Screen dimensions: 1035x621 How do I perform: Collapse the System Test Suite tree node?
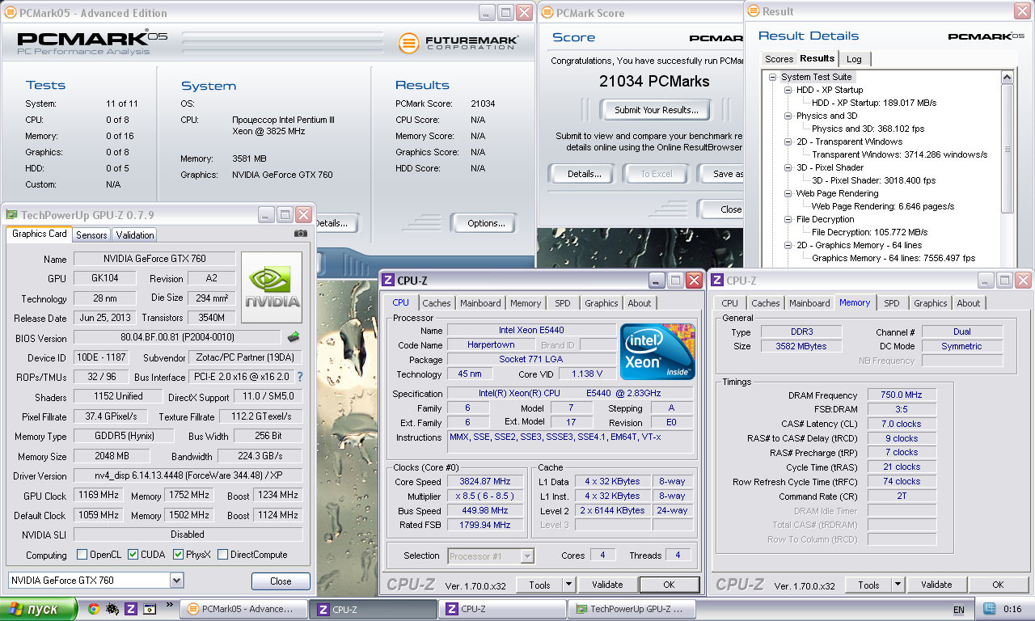point(775,77)
